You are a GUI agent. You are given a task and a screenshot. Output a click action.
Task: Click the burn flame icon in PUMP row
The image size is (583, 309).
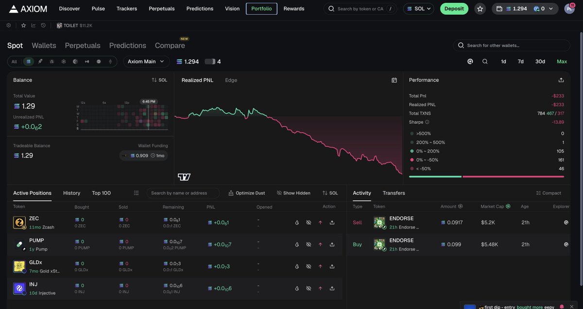coord(297,244)
